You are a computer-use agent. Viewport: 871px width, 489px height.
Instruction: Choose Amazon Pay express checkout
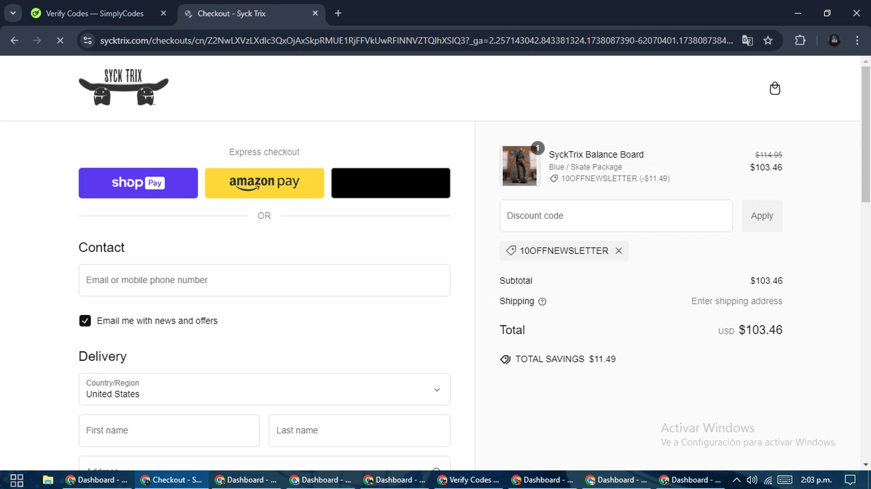(264, 183)
